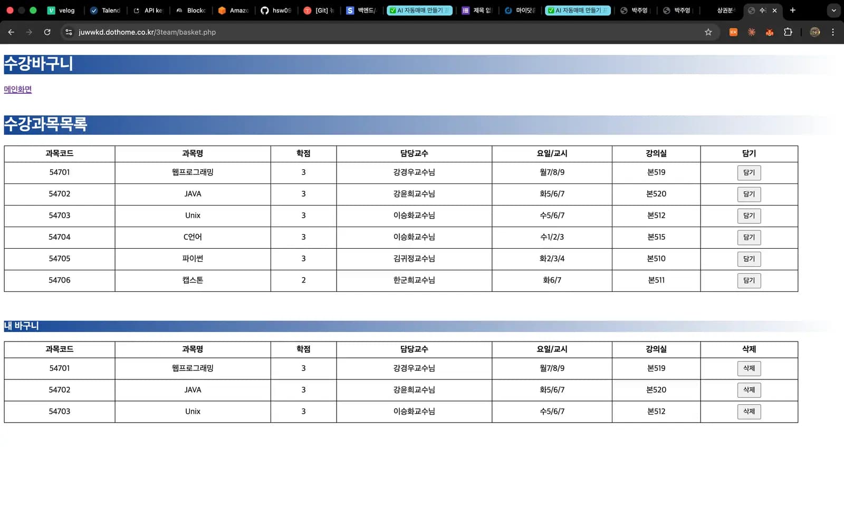Bookmark this page with the star icon
This screenshot has height=527, width=844.
click(708, 32)
